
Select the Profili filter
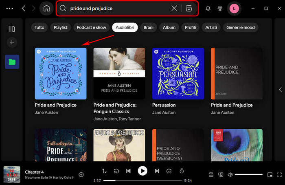tap(190, 27)
